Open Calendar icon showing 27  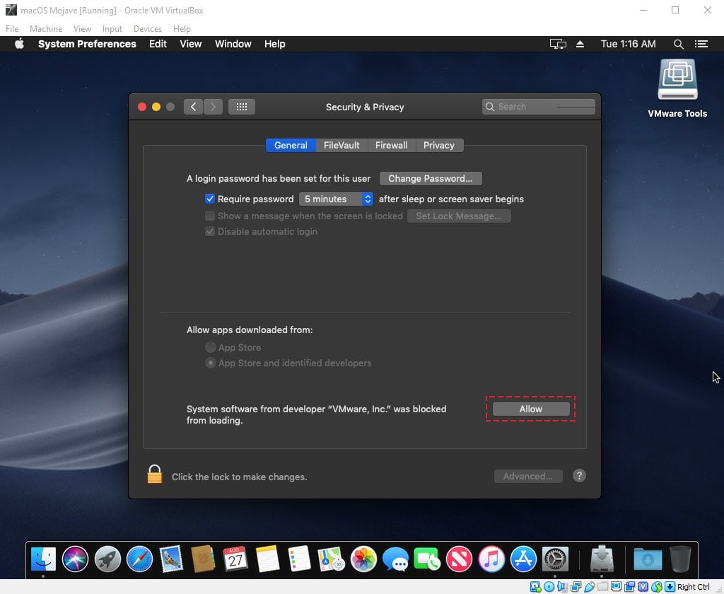tap(235, 559)
